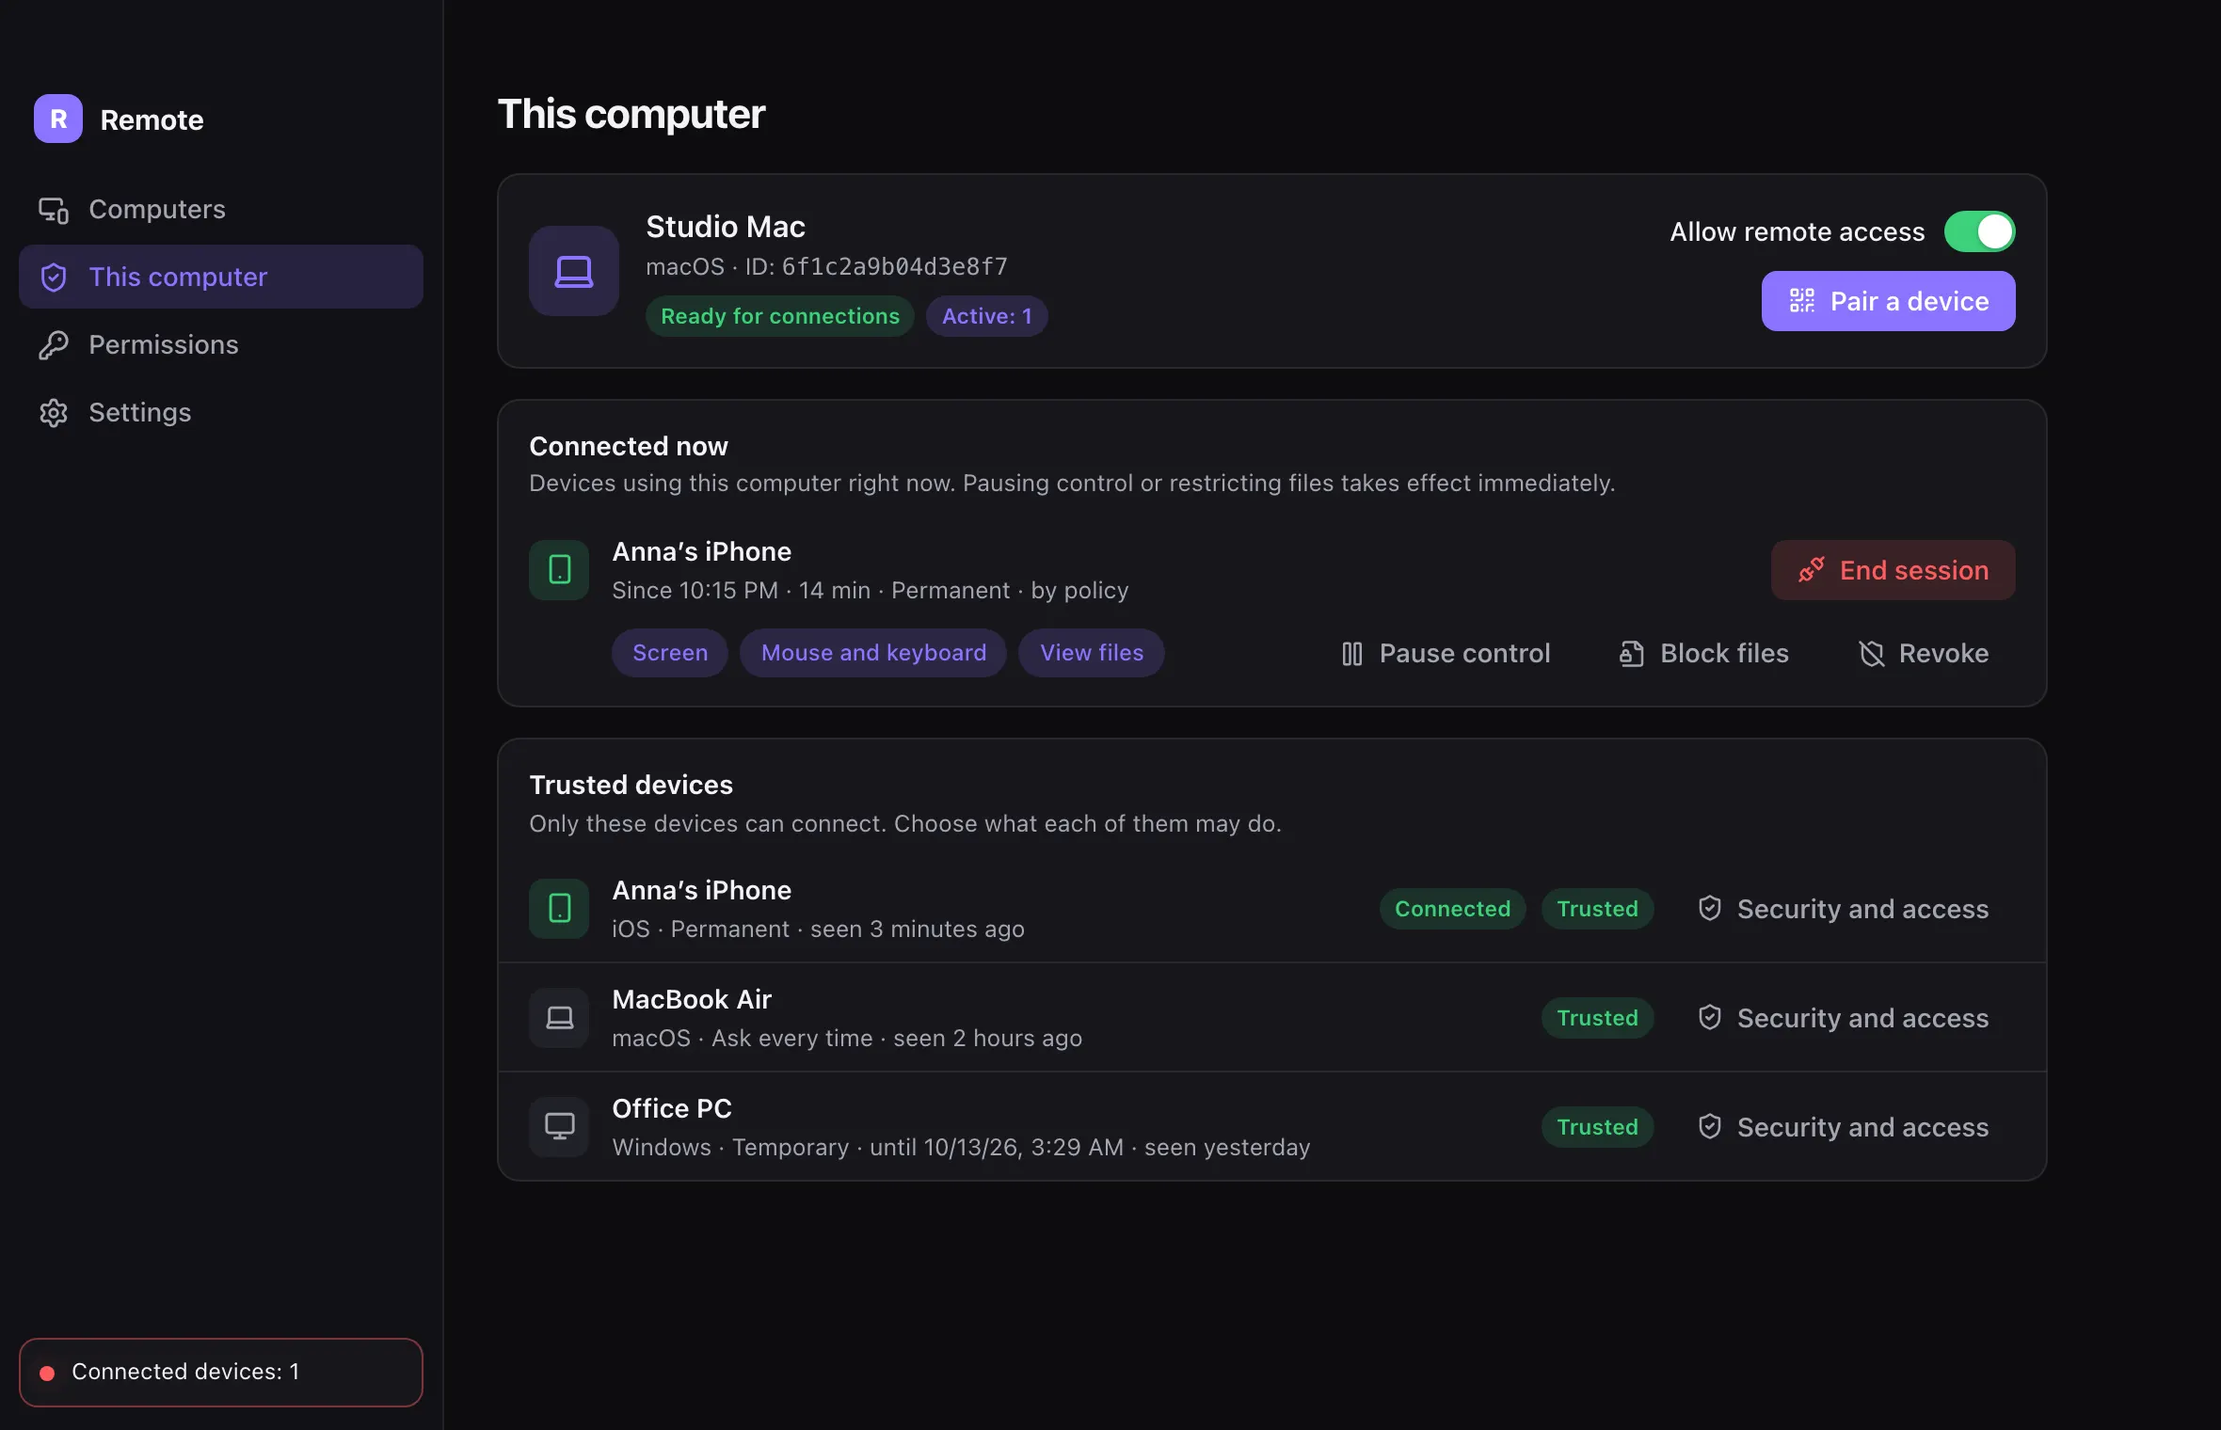Click the purple R Remote logo icon
2221x1430 pixels.
(58, 119)
